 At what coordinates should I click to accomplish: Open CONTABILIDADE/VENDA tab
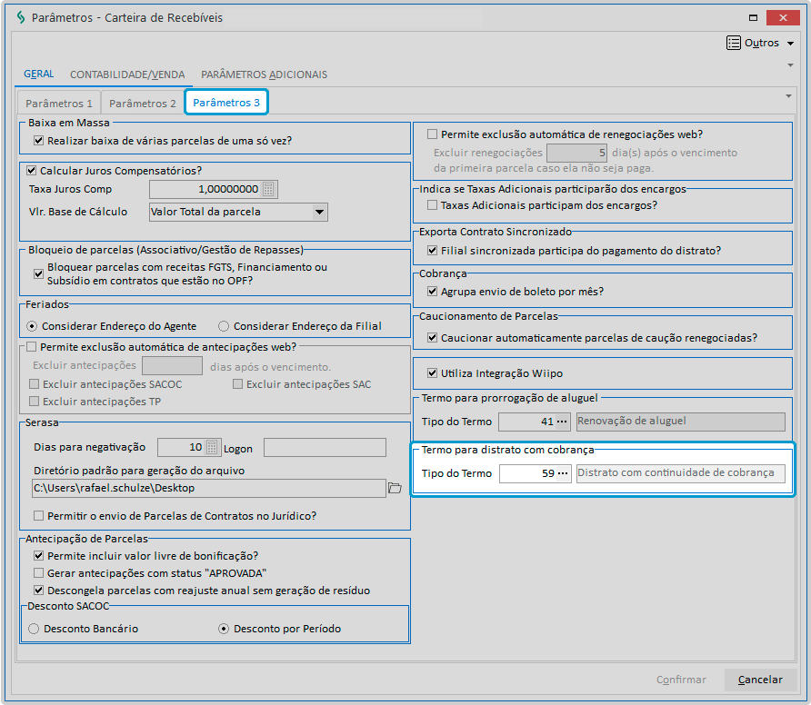127,74
